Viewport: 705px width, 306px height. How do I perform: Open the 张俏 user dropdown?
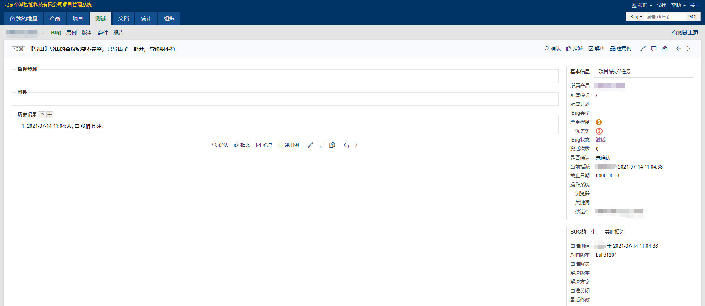click(642, 5)
